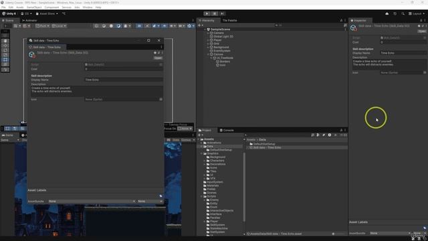Screen dimensions: 428x241
Task: Click Open button in the Inspector panel
Action: point(422,31)
